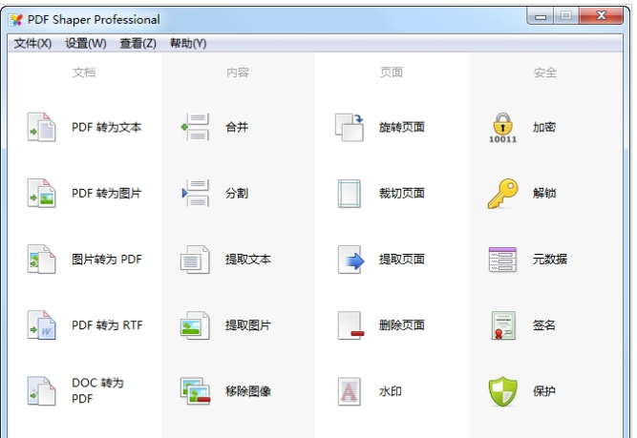Select the 裁切页面 crop icon

349,193
